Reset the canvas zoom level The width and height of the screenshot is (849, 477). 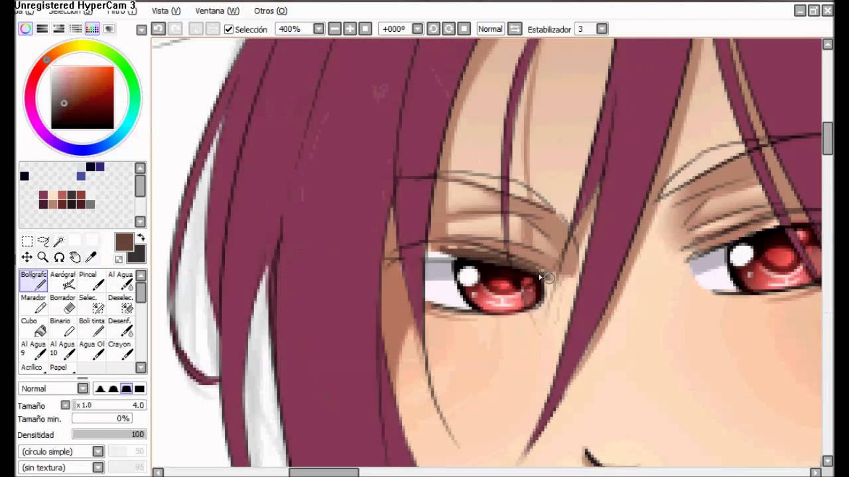coord(365,28)
